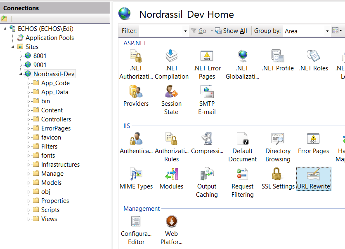Open the MIME Types feature

tap(136, 179)
